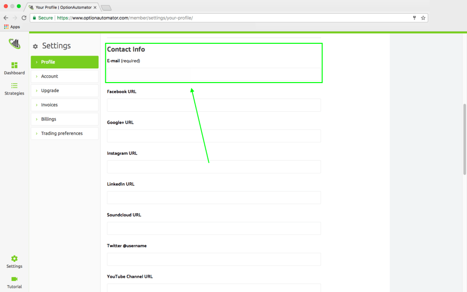Open the Dashboard from the sidebar icon
The image size is (467, 292).
[14, 65]
